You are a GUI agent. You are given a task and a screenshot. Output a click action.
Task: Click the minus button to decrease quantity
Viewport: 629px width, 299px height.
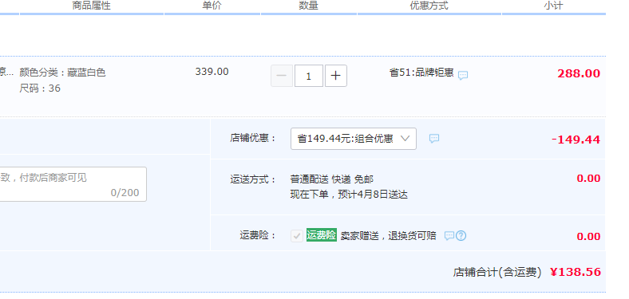282,76
